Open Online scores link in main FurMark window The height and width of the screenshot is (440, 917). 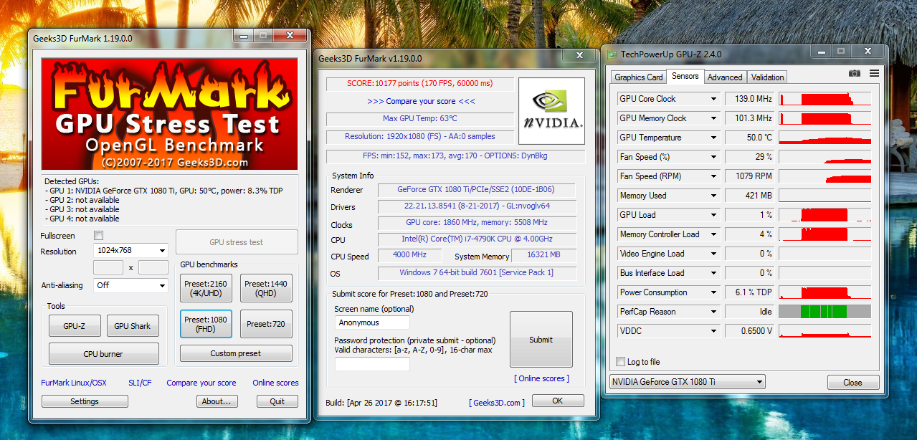[275, 383]
